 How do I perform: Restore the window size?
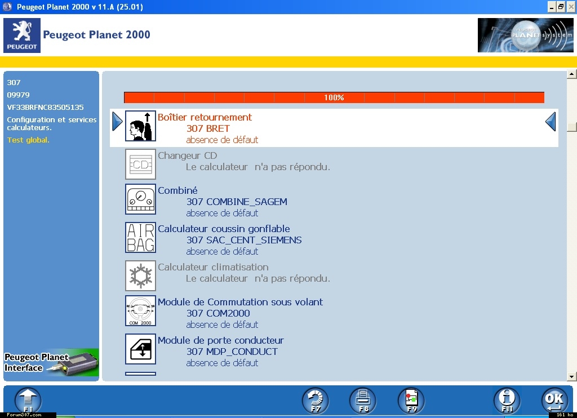tap(561, 7)
